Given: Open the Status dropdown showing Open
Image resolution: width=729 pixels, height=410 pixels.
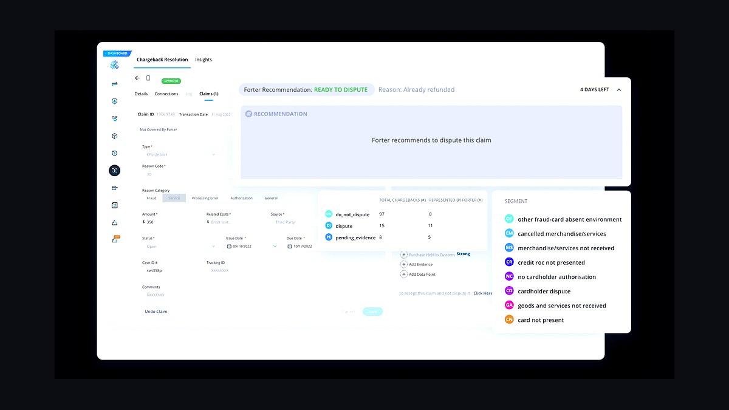Looking at the screenshot, I should (x=180, y=247).
